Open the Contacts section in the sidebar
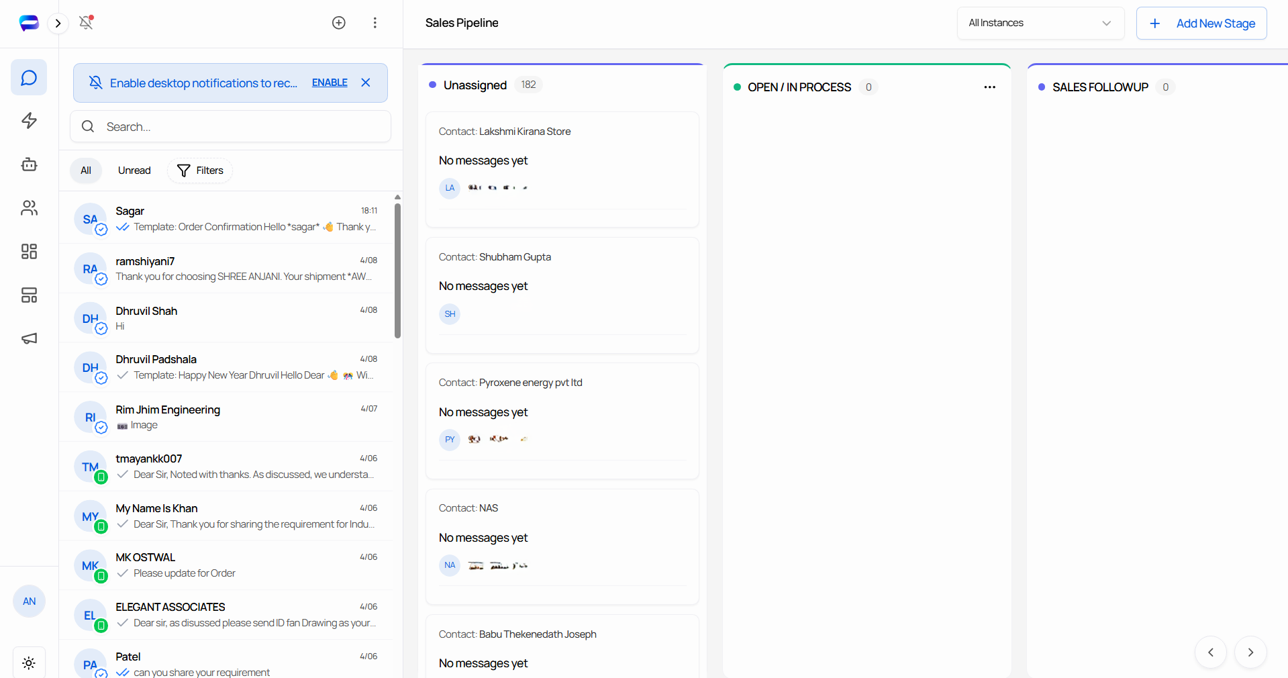The image size is (1288, 678). [x=29, y=208]
